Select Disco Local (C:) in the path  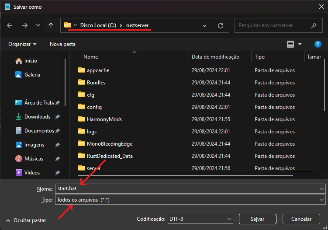coord(98,25)
